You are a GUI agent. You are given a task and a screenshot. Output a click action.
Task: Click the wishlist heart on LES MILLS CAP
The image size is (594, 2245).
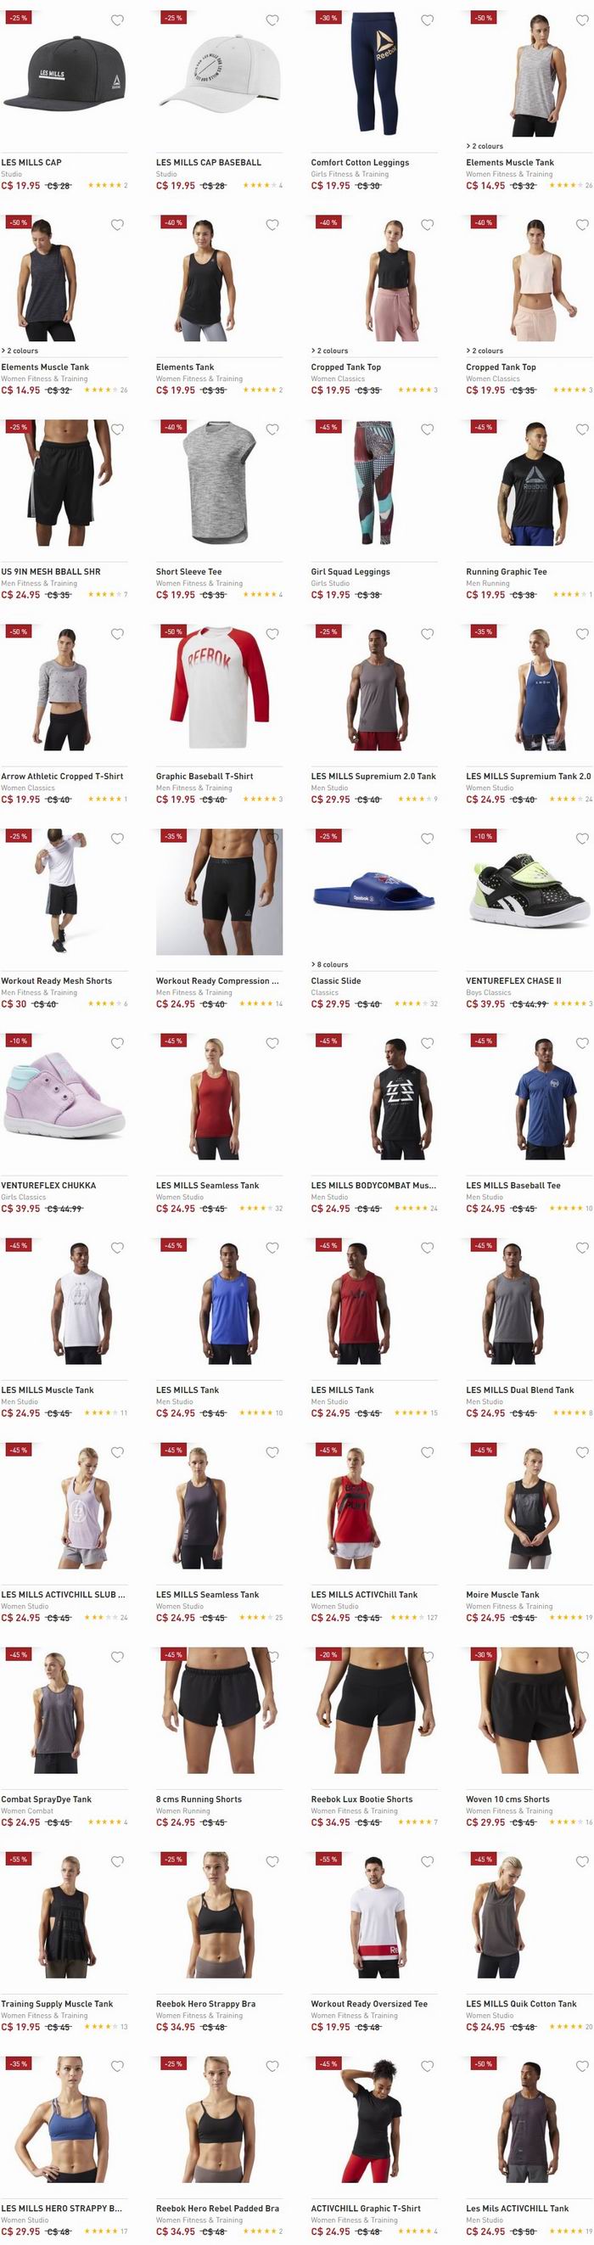(x=117, y=20)
